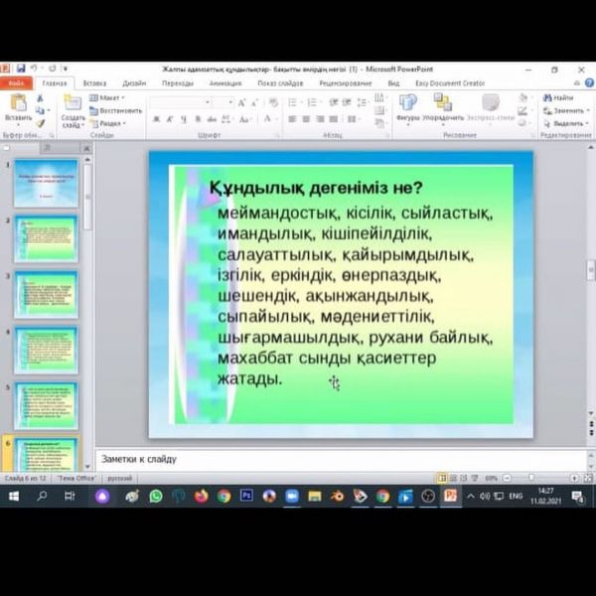Toggle italic text formatting
596x596 pixels.
[170, 118]
